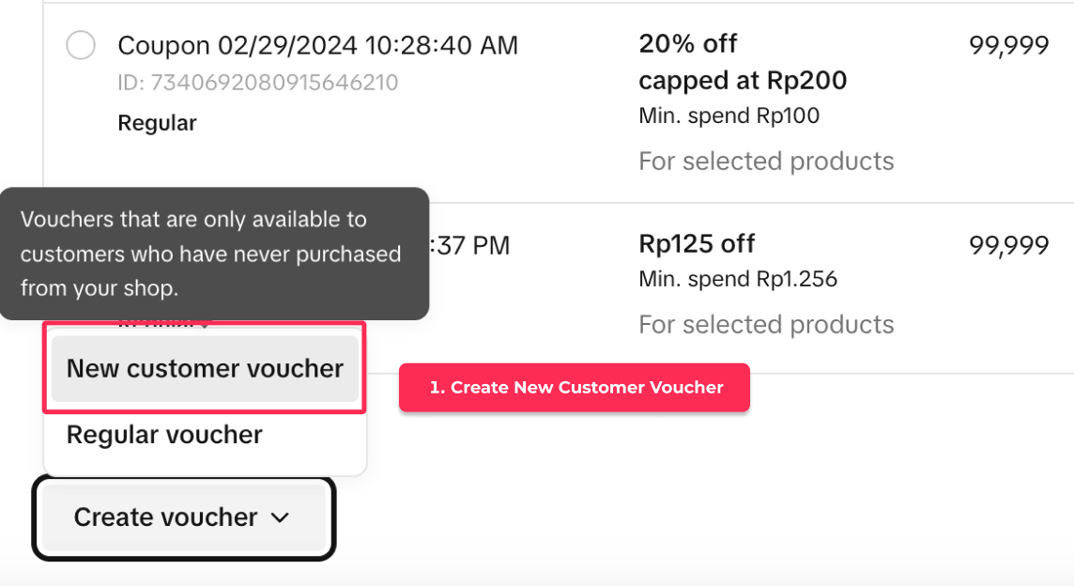1074x586 pixels.
Task: Choose New customer voucher from menu
Action: (x=205, y=368)
